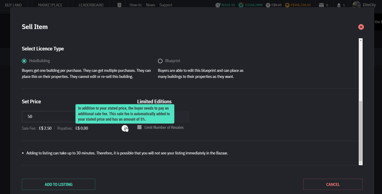The image size is (382, 194).
Task: Open the notifications bell icon
Action: [339, 5]
